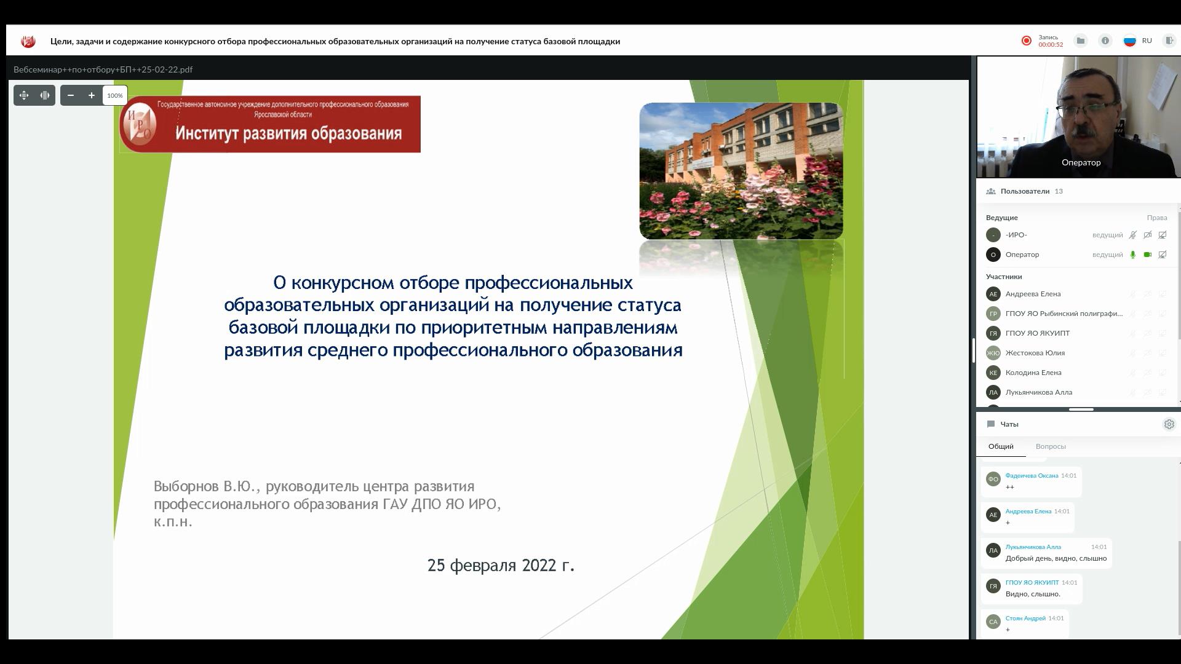Click the webinar title text in header
The height and width of the screenshot is (664, 1181).
(x=335, y=41)
